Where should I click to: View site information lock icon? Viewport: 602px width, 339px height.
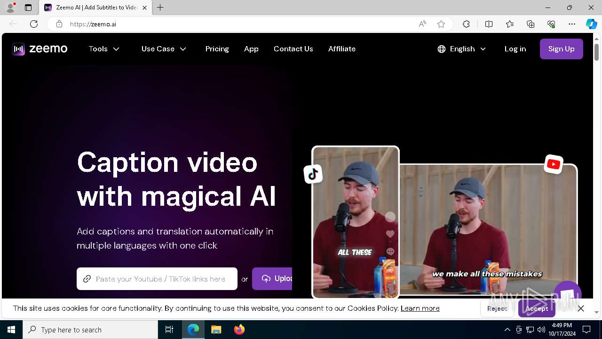(x=59, y=24)
